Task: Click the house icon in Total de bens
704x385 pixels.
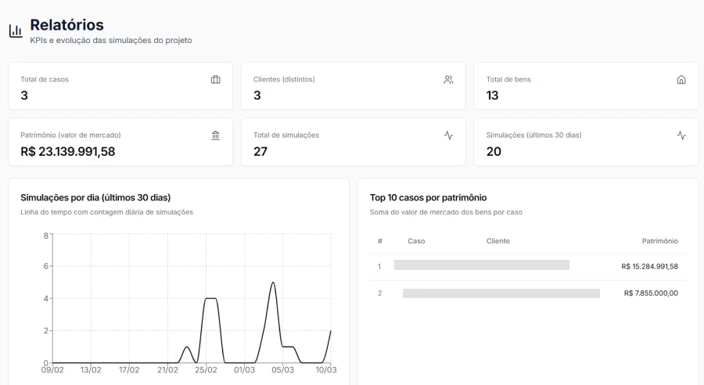Action: pos(681,80)
